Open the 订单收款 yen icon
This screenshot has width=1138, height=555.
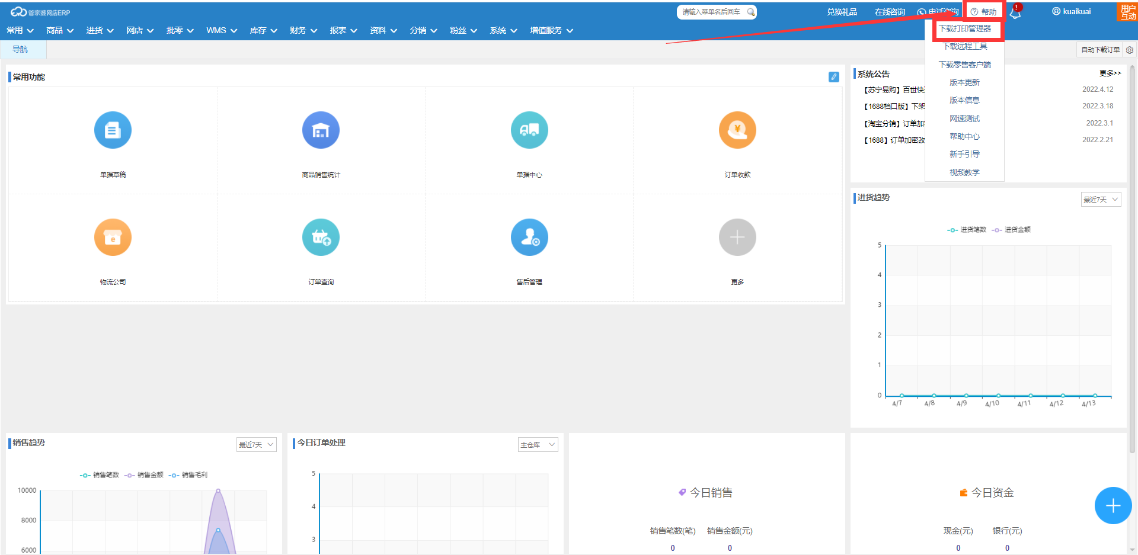[x=737, y=130]
